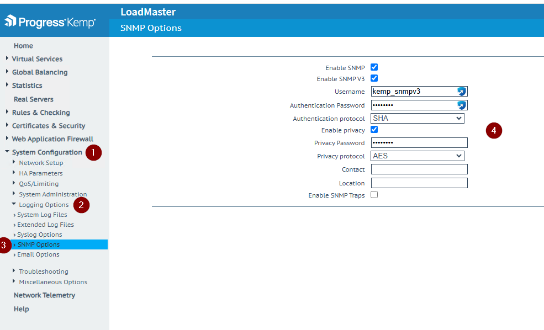Select SNMP Options in sidebar

[59, 244]
